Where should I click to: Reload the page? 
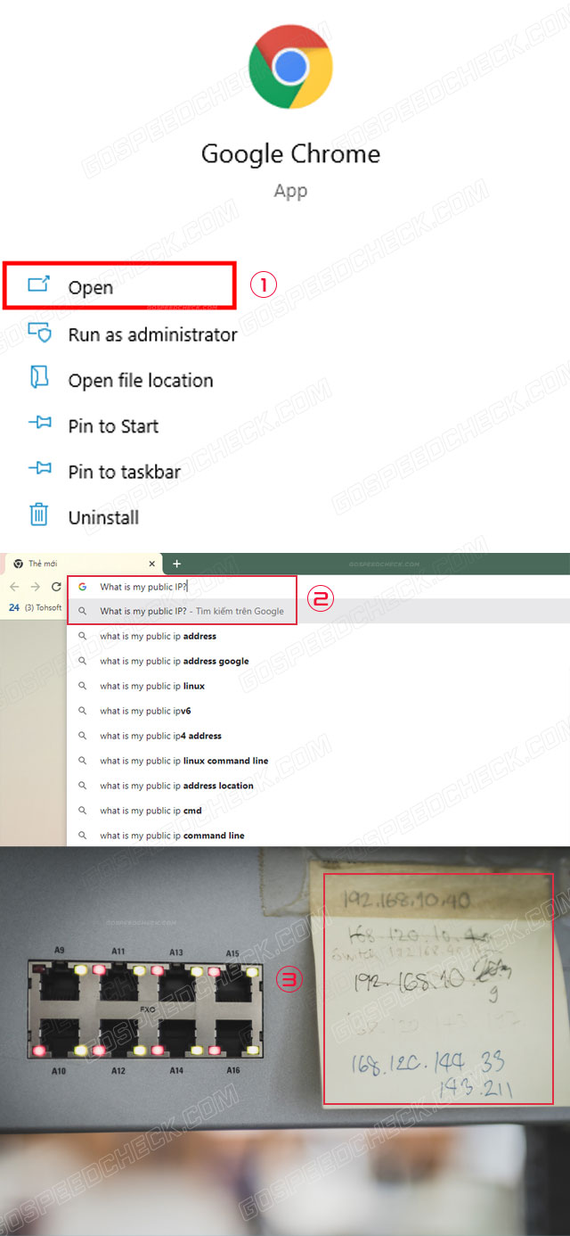(x=56, y=587)
